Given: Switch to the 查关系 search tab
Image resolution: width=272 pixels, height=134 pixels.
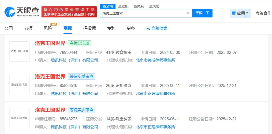Looking at the screenshot, I should pyautogui.click(x=139, y=6).
